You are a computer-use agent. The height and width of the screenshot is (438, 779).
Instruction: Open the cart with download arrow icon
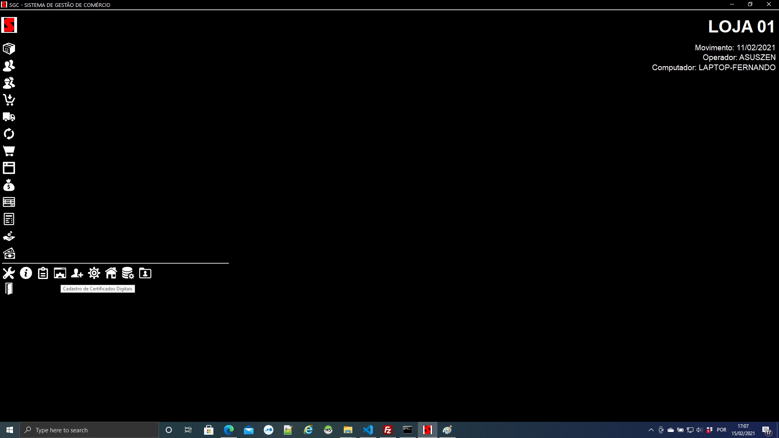[x=9, y=100]
